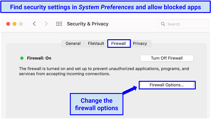The height and width of the screenshot is (119, 211).
Task: Select the Firewall tab
Action: (x=119, y=43)
